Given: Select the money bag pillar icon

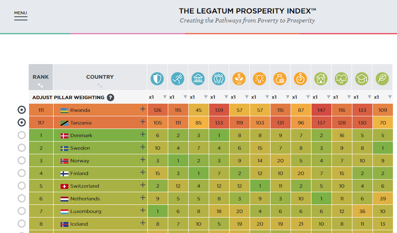Looking at the screenshot, I should [x=280, y=78].
